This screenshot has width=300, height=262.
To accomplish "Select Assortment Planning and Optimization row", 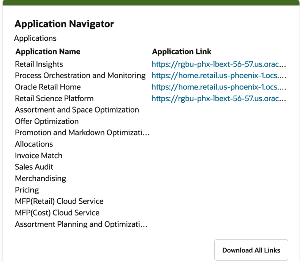I will [81, 224].
